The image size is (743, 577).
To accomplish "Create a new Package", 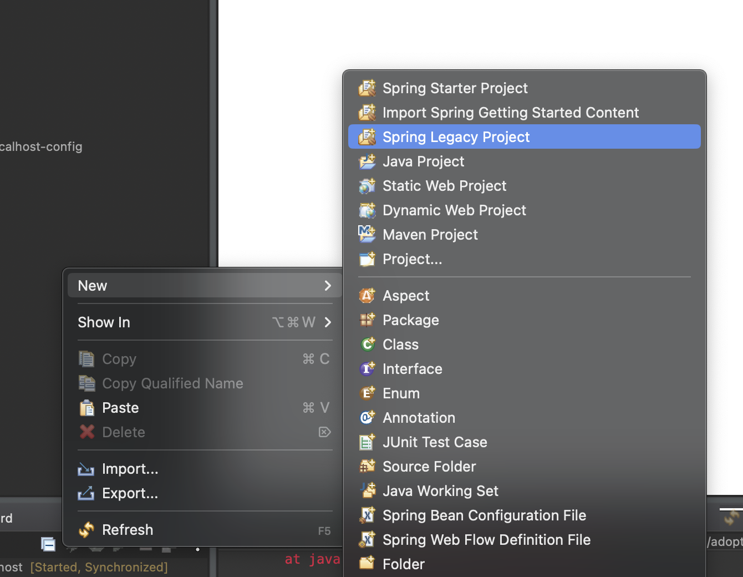I will pos(525,320).
